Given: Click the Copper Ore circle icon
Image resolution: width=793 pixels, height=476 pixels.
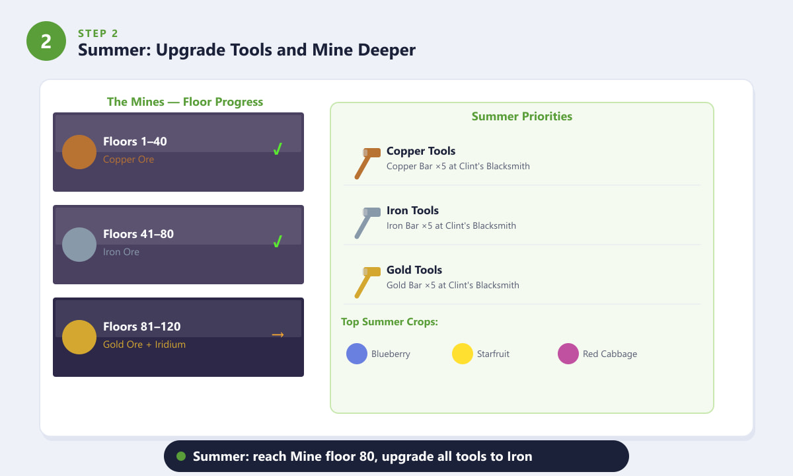Looking at the screenshot, I should pos(79,152).
